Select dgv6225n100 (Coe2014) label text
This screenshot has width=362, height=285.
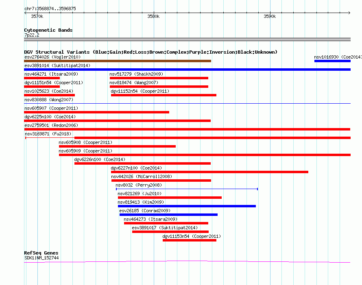50,117
